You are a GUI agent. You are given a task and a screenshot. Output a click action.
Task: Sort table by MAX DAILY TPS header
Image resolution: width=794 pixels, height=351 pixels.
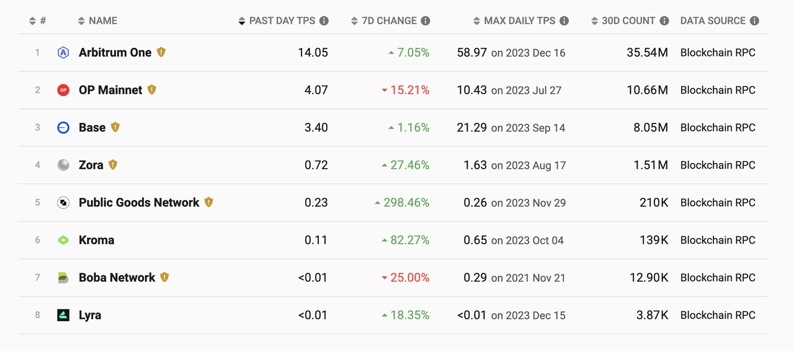click(x=519, y=20)
